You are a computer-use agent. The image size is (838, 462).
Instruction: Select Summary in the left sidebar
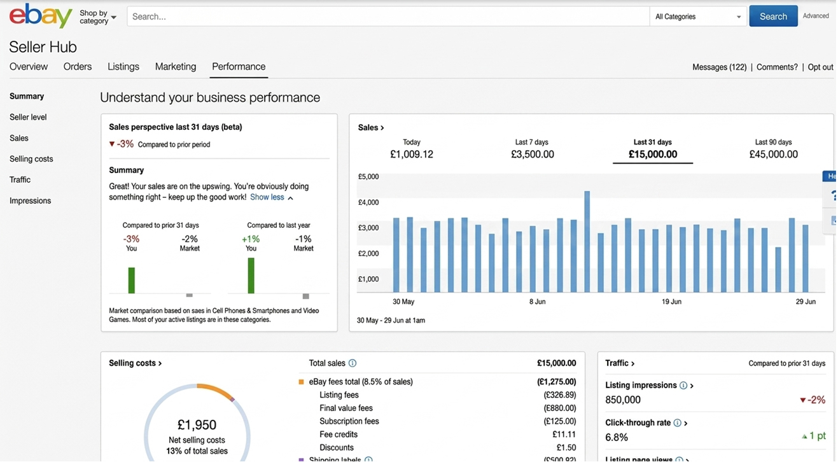tap(27, 96)
